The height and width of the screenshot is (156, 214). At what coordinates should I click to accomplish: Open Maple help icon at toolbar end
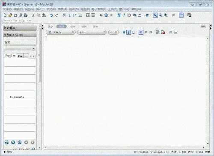click(x=189, y=15)
